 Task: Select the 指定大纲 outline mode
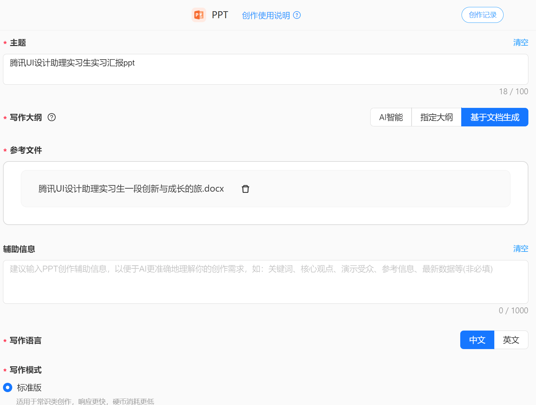[436, 117]
